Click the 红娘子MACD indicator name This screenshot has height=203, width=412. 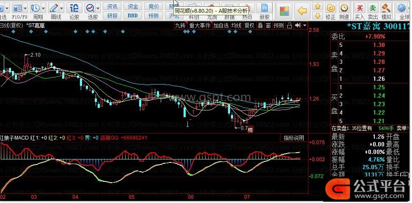click(14, 137)
